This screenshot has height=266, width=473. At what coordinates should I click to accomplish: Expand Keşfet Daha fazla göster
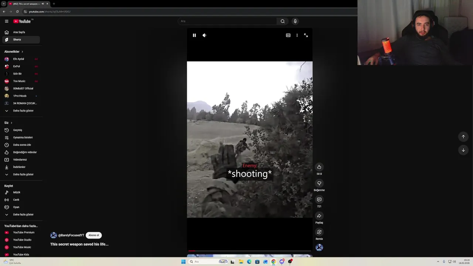tap(21, 215)
